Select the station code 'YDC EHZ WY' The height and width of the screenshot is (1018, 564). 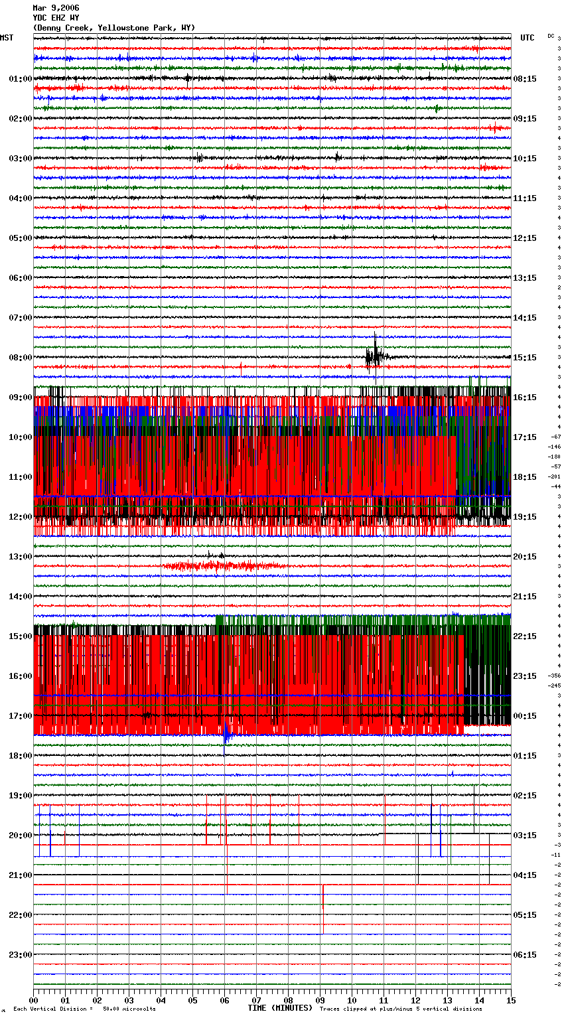[x=56, y=18]
